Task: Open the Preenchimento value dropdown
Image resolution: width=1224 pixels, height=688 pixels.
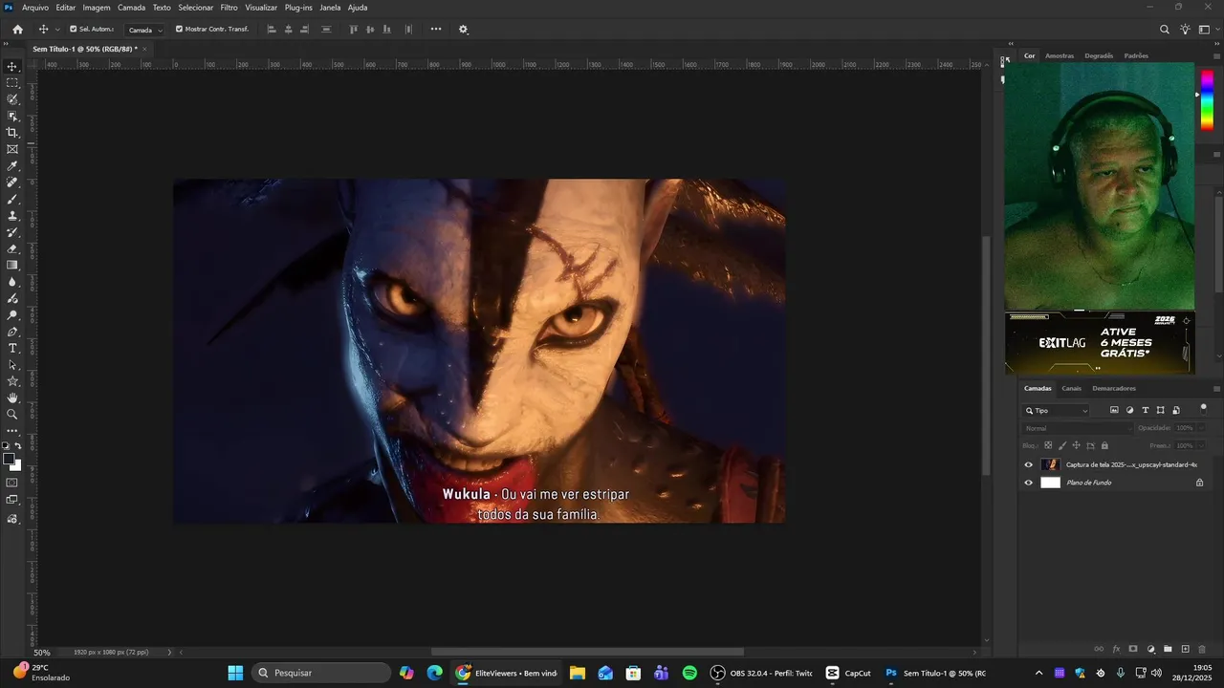Action: click(x=1203, y=445)
